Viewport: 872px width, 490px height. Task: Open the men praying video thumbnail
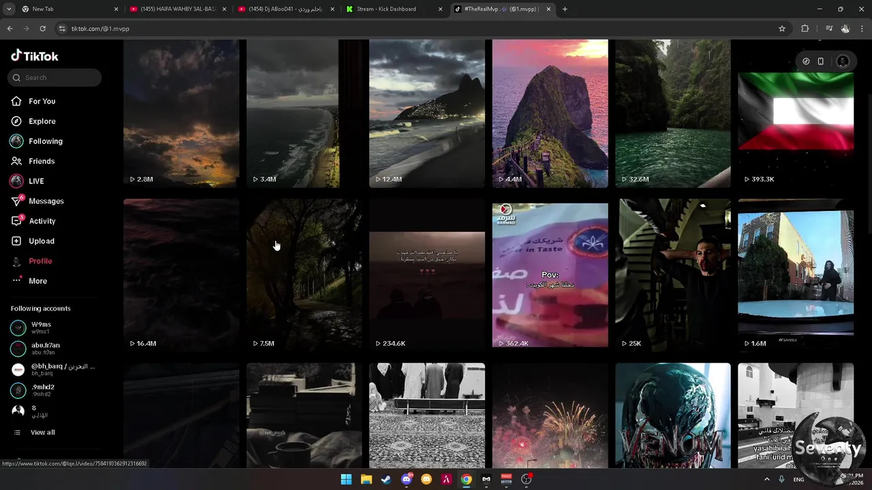[x=427, y=415]
